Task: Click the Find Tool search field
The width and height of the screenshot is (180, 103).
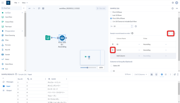Action: click(x=12, y=8)
